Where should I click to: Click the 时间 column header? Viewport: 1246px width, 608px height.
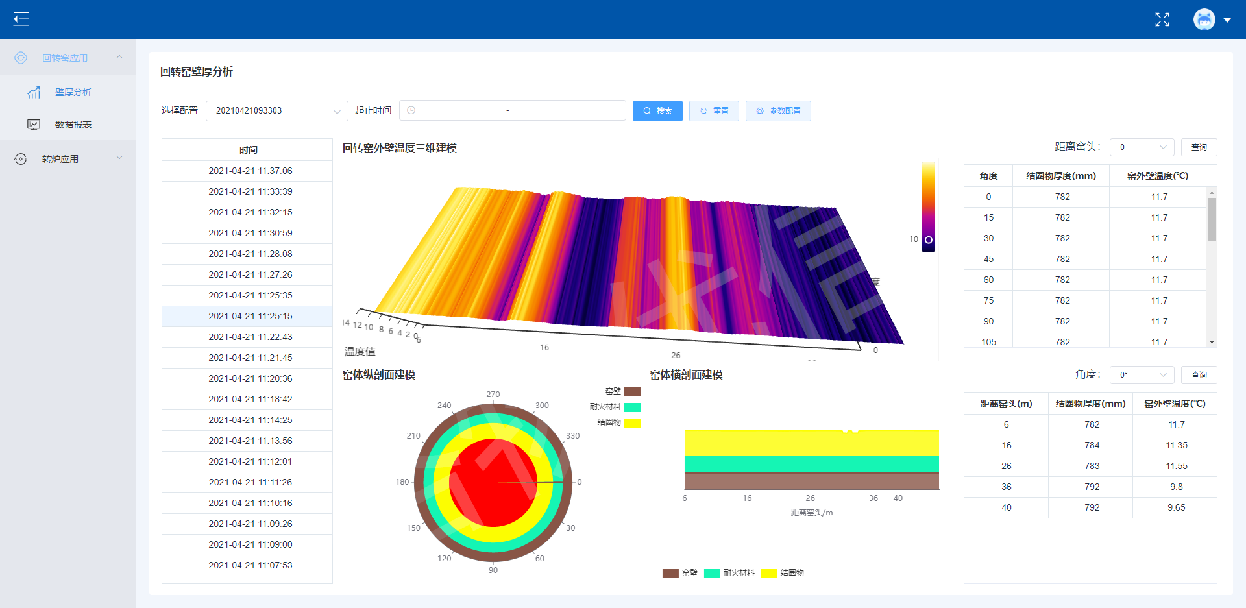coord(247,150)
